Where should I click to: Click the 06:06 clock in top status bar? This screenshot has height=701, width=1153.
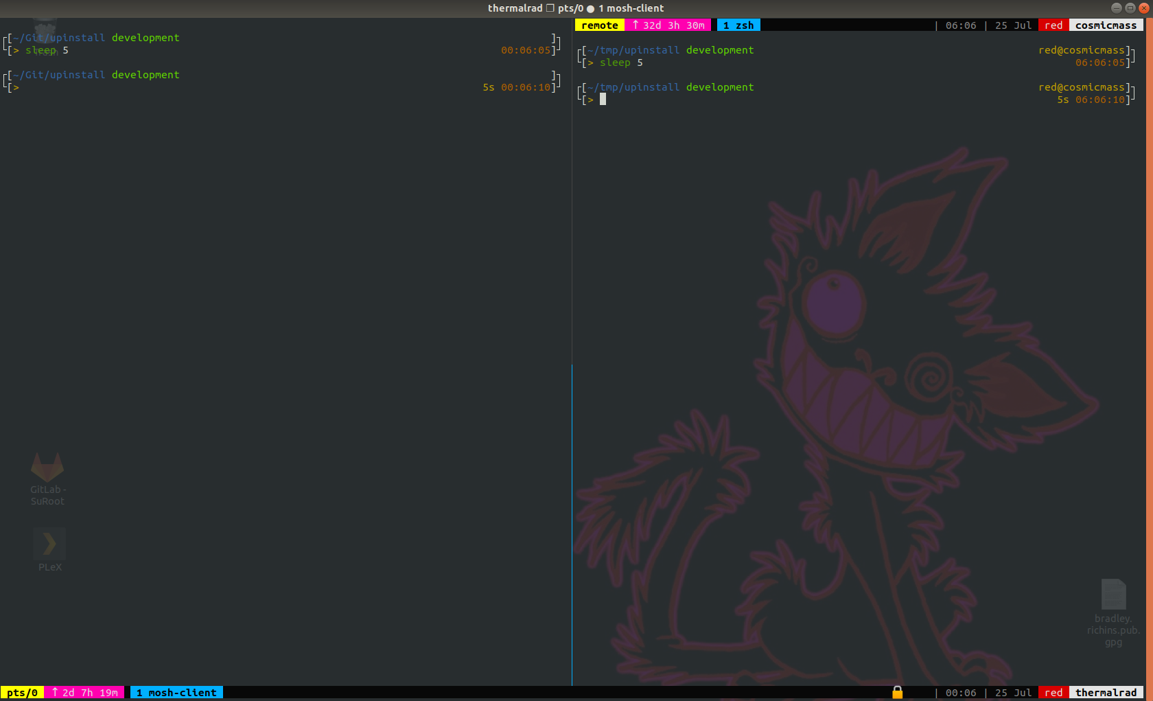[960, 25]
